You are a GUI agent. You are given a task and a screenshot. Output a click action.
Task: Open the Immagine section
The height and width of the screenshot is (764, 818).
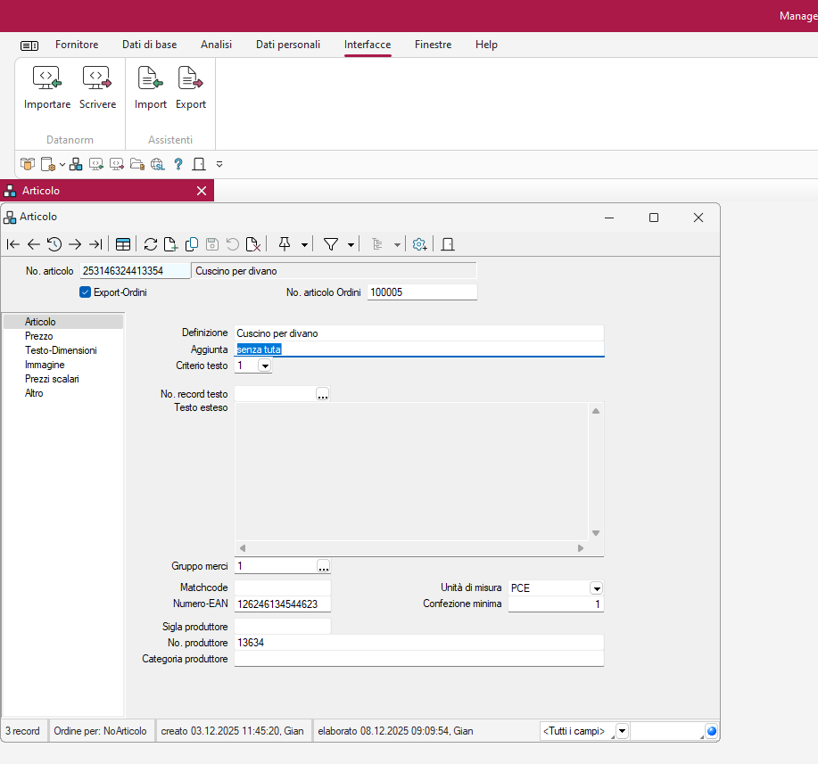pos(45,365)
